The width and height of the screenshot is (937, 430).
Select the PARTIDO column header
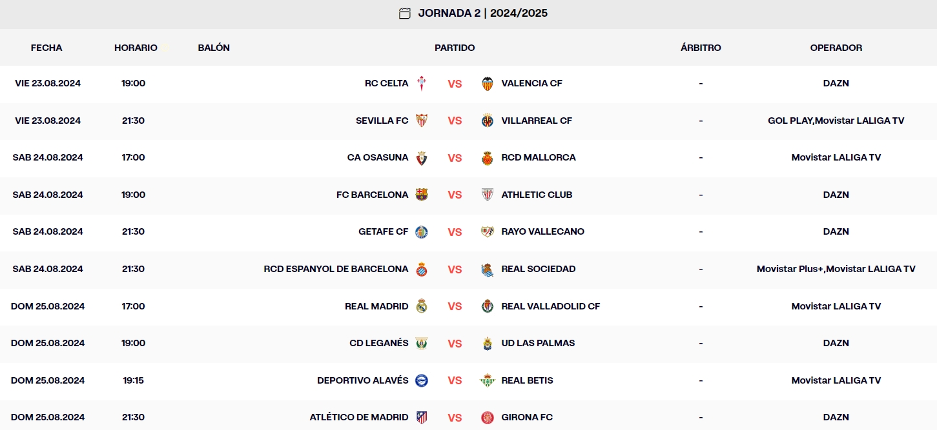coord(455,47)
